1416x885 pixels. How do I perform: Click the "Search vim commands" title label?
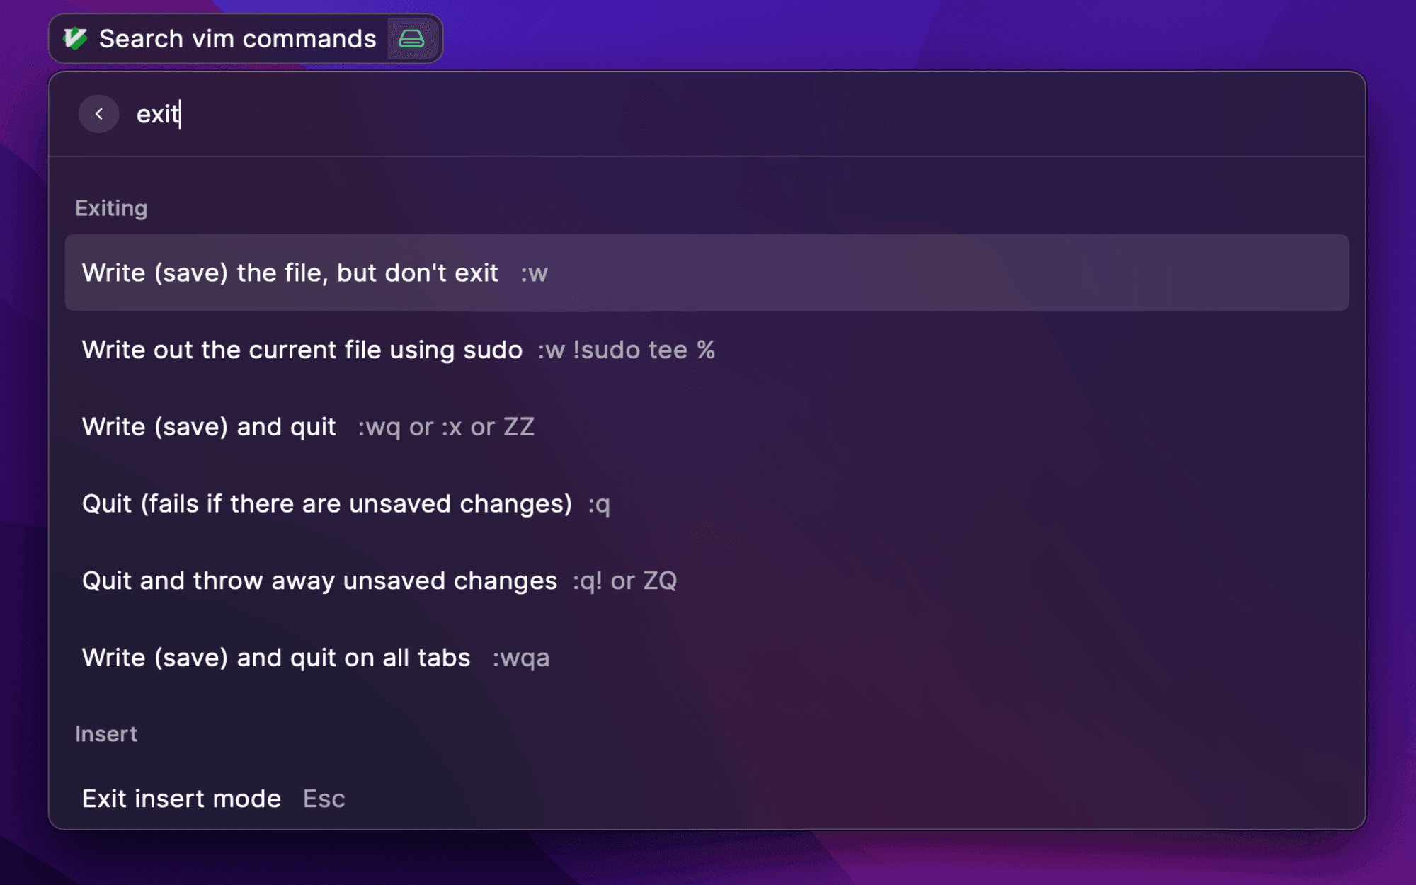tap(238, 39)
